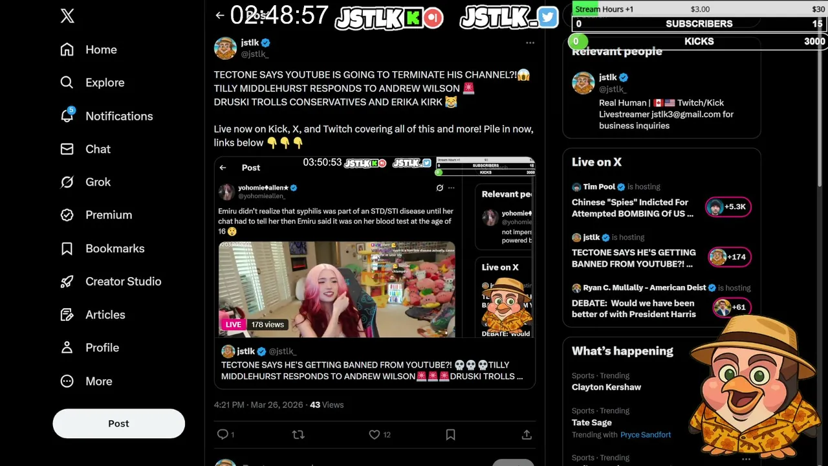Go back with the top arrow

(x=220, y=16)
